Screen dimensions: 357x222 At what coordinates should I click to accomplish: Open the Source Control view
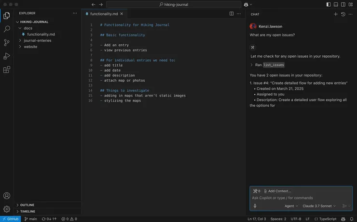(7, 43)
